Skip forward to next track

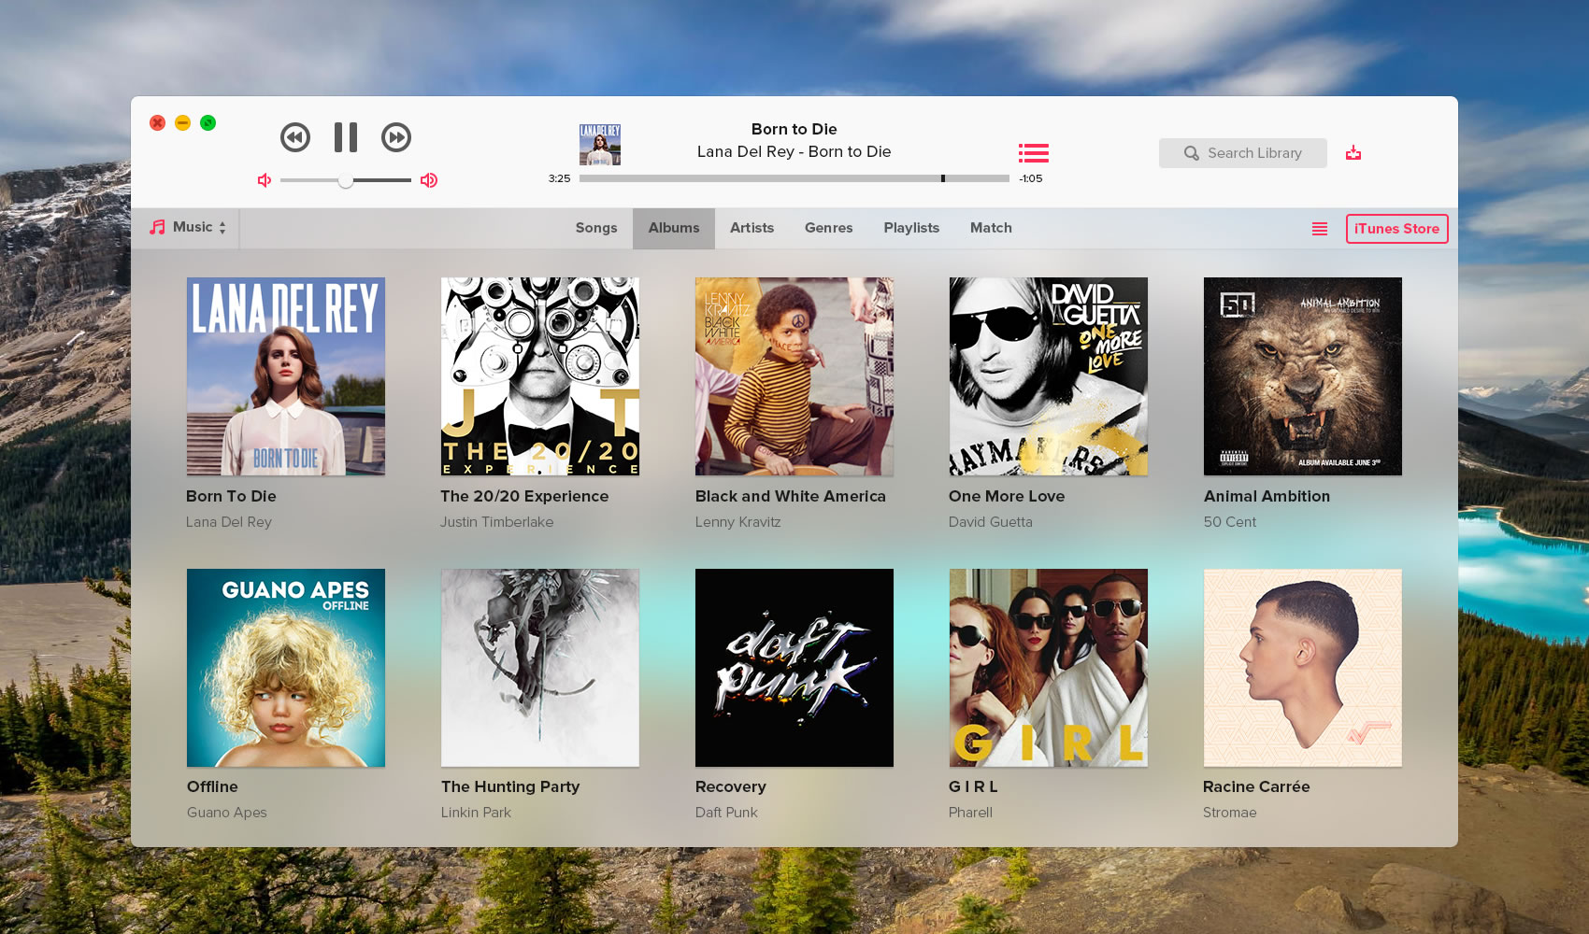pyautogui.click(x=396, y=138)
